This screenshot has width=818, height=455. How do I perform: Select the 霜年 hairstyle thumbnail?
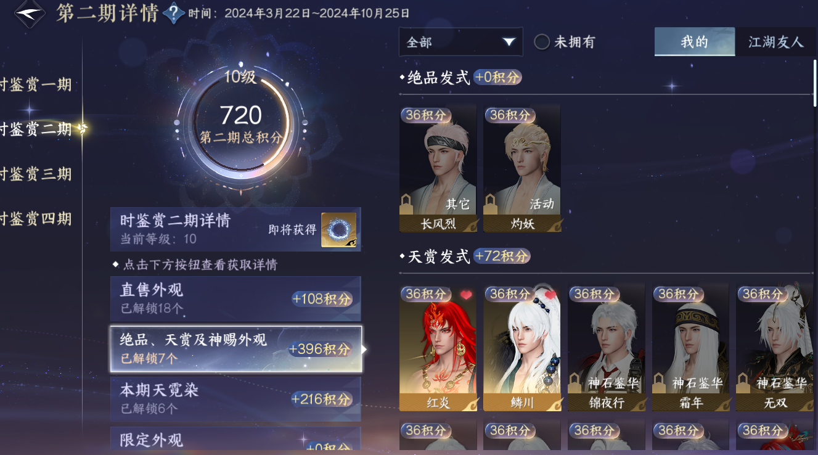pyautogui.click(x=690, y=348)
